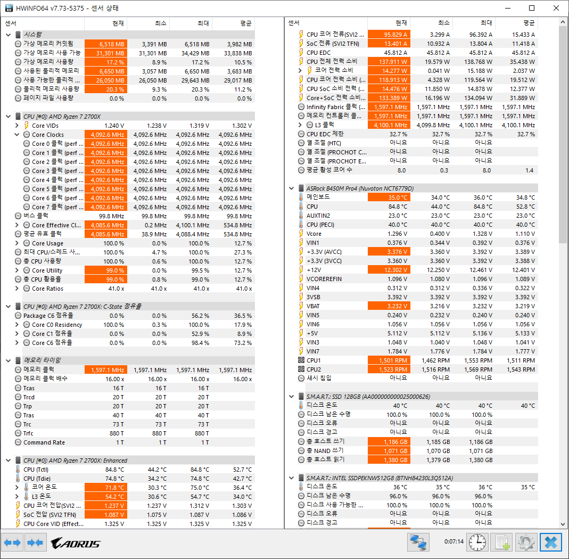Click the left 평균 column header
The image size is (569, 559).
point(233,23)
